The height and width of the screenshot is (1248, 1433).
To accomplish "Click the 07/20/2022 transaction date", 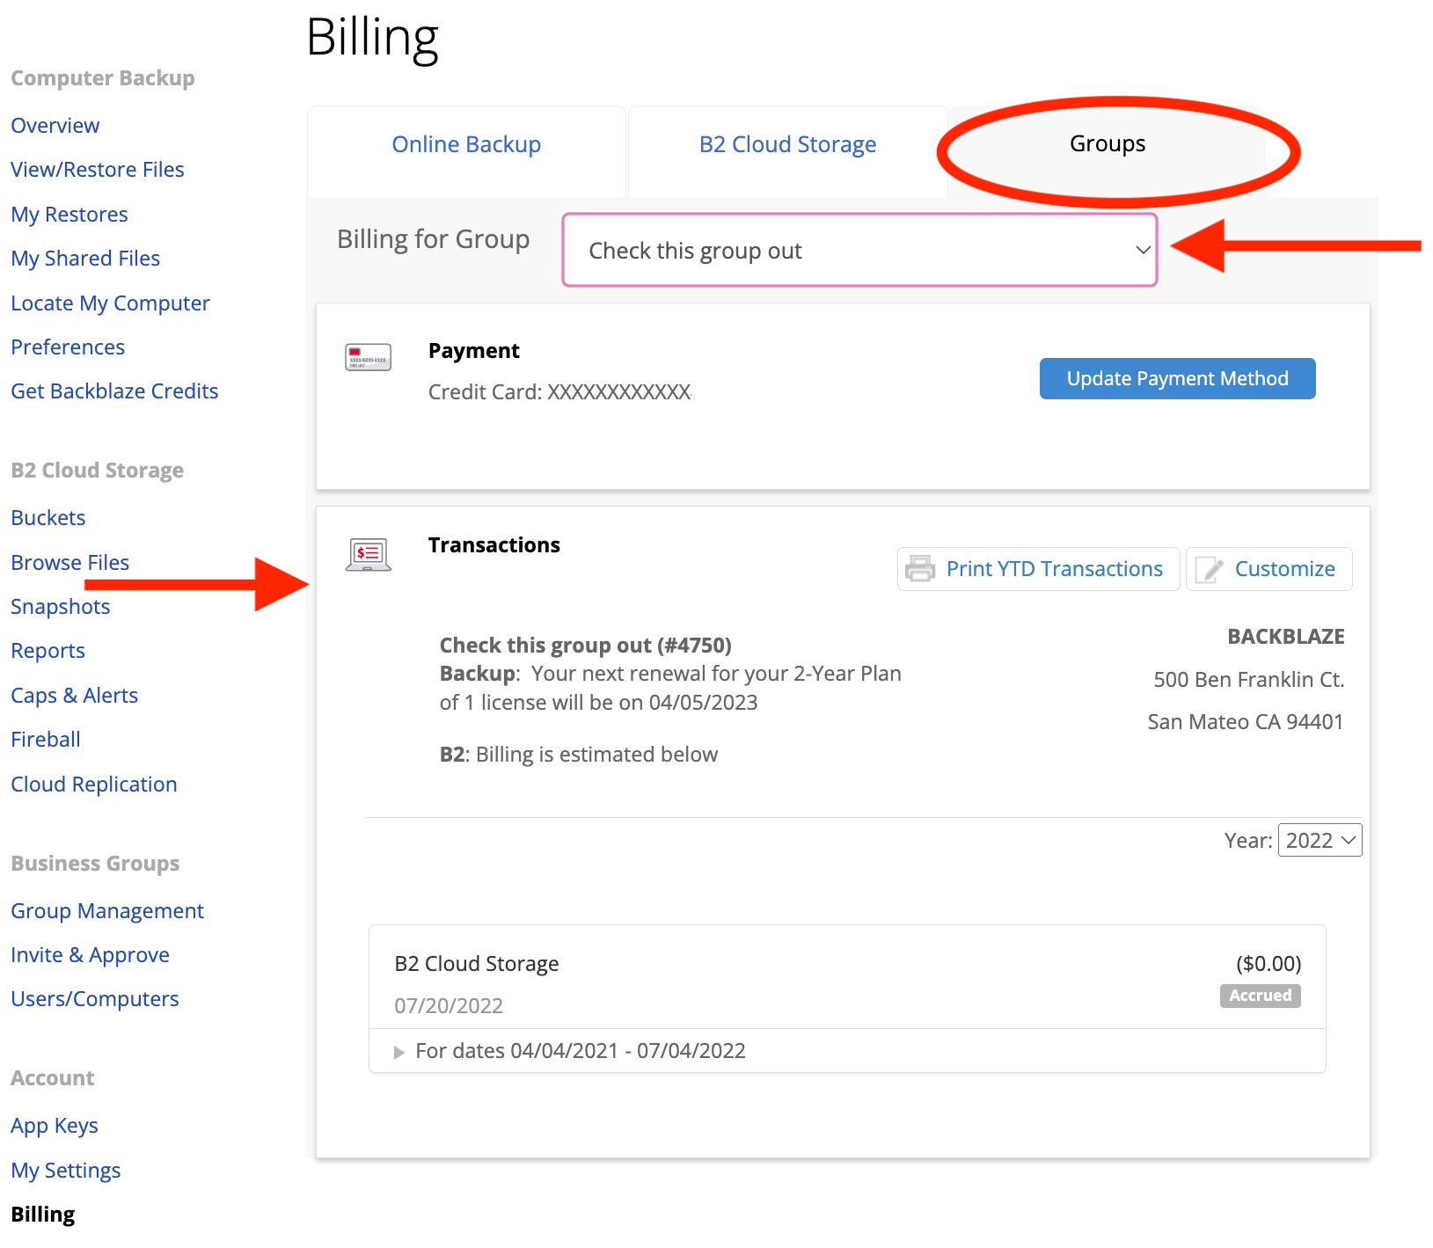I will (449, 1006).
